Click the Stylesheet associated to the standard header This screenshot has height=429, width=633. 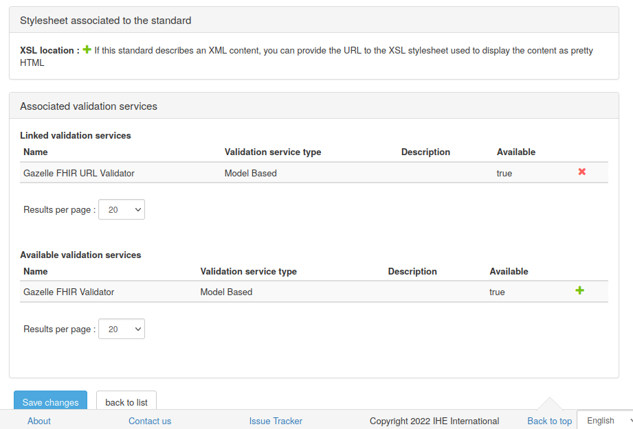(x=105, y=21)
